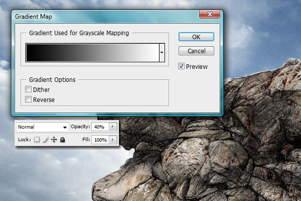Click the lock position move icon
Viewport: 301px width, 201px height.
(54, 140)
